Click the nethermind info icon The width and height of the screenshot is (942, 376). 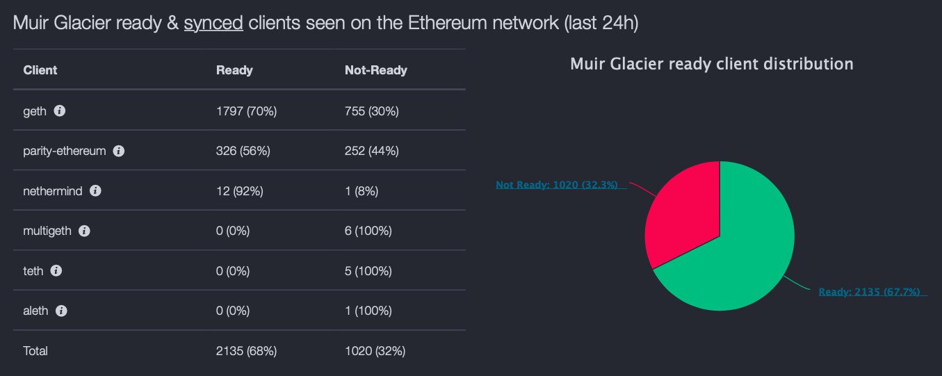(95, 190)
